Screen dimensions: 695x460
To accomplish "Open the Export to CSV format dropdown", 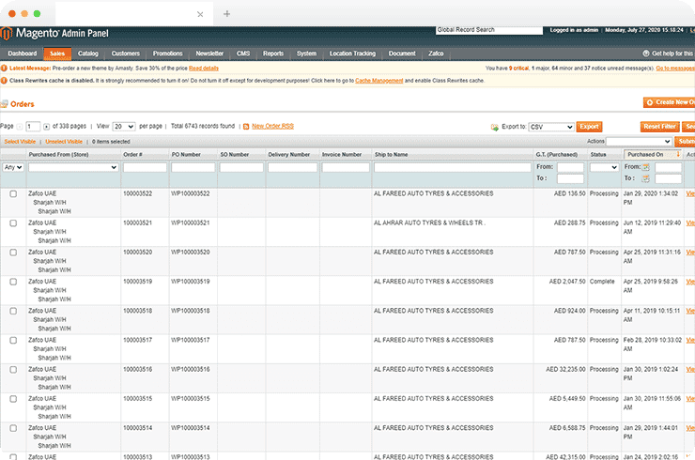I will (551, 127).
